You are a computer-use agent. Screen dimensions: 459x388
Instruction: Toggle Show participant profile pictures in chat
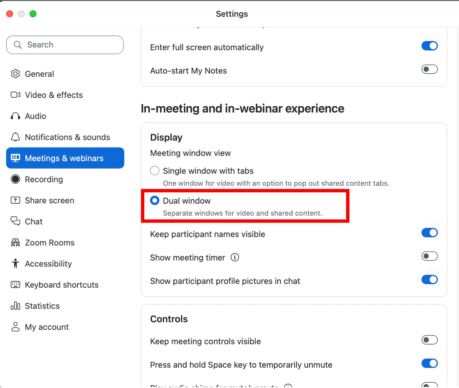430,280
